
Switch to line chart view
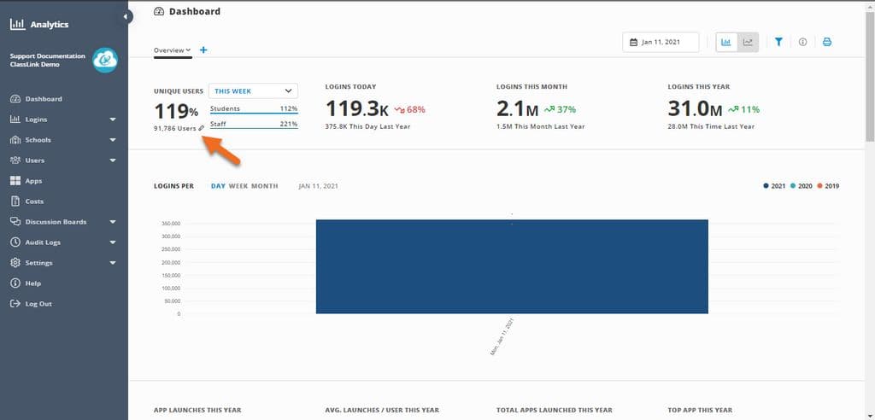pyautogui.click(x=748, y=42)
